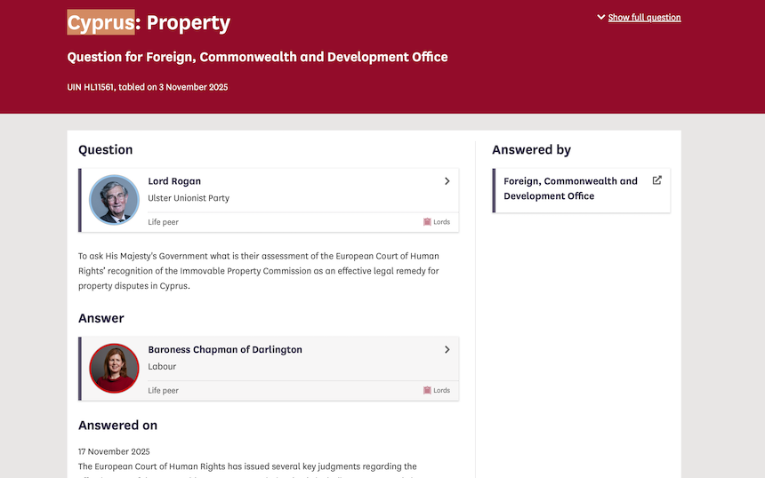Click the Answered on heading
The width and height of the screenshot is (765, 478).
[117, 426]
